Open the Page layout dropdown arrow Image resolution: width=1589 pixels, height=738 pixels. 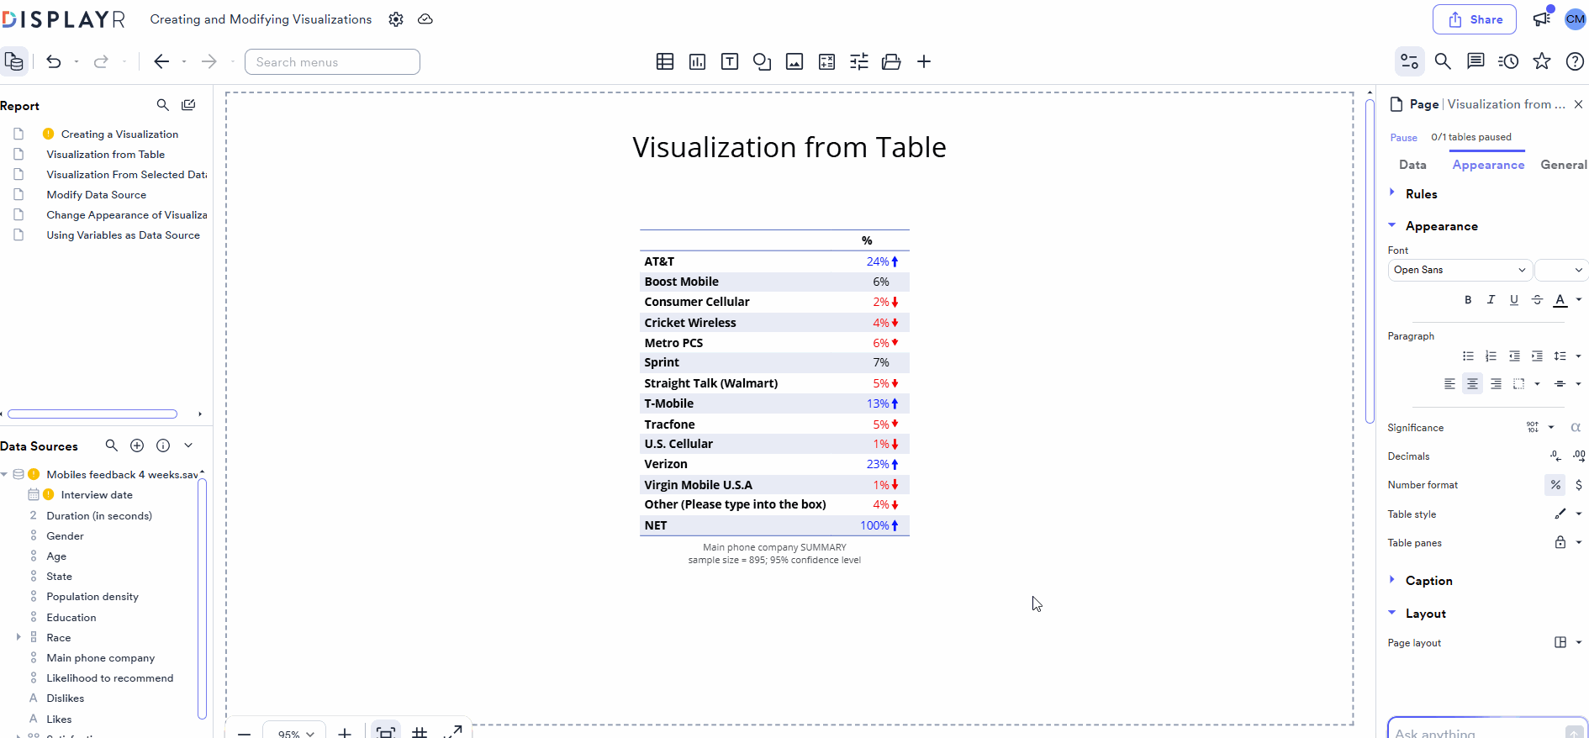[x=1579, y=642]
